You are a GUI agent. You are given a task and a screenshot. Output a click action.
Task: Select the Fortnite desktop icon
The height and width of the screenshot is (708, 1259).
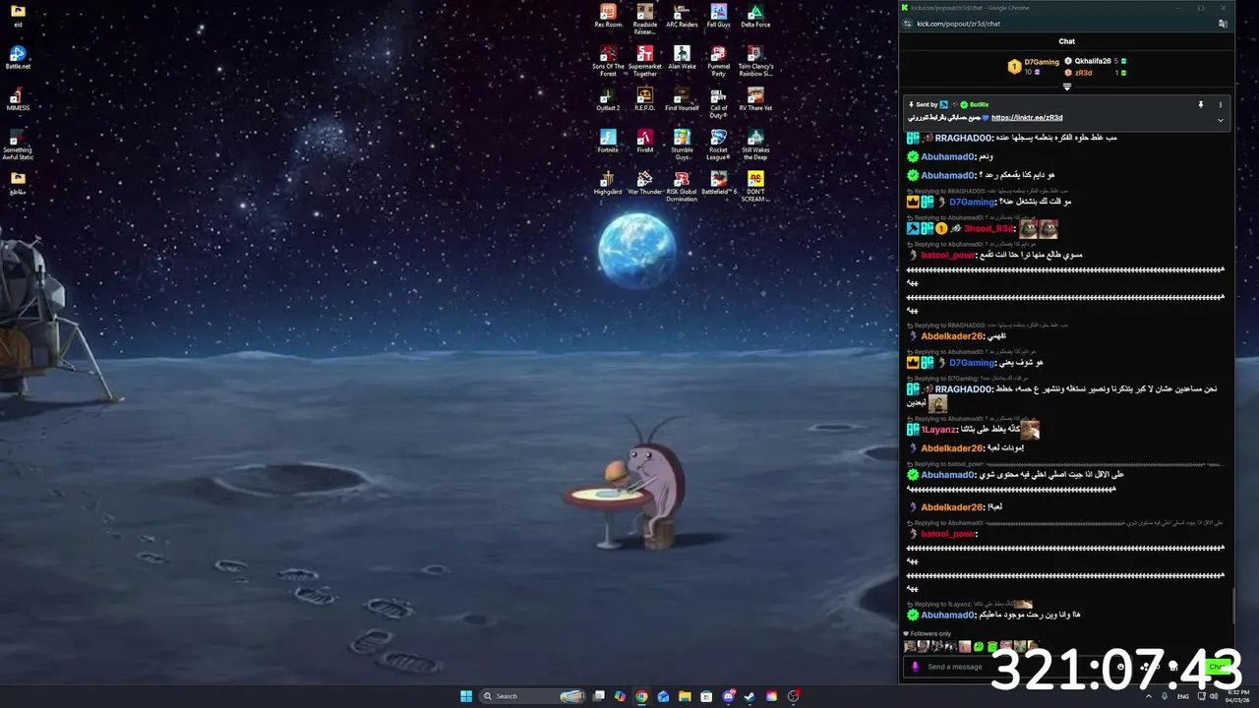pyautogui.click(x=608, y=141)
